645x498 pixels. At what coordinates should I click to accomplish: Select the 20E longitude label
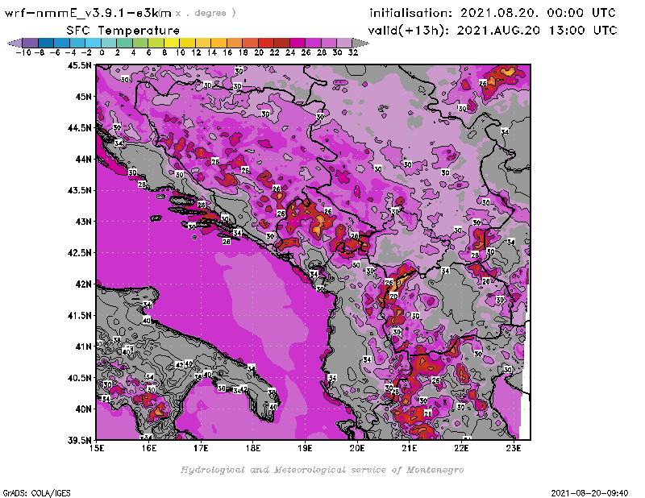click(x=357, y=449)
